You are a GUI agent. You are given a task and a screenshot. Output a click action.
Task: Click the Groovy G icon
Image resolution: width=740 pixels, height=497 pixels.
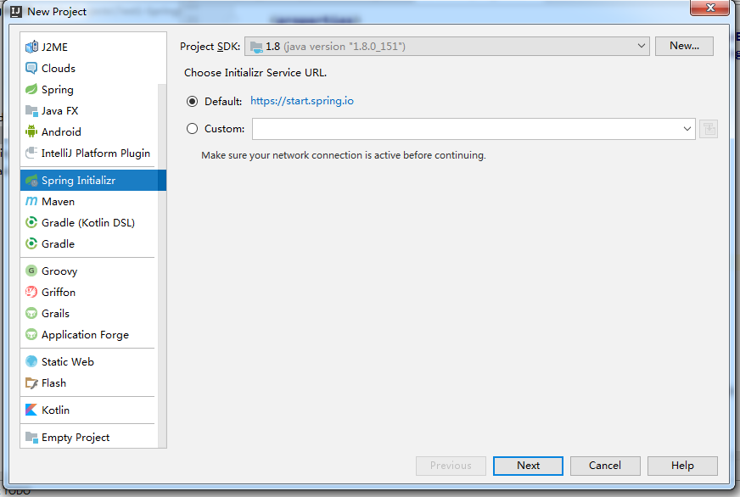31,271
